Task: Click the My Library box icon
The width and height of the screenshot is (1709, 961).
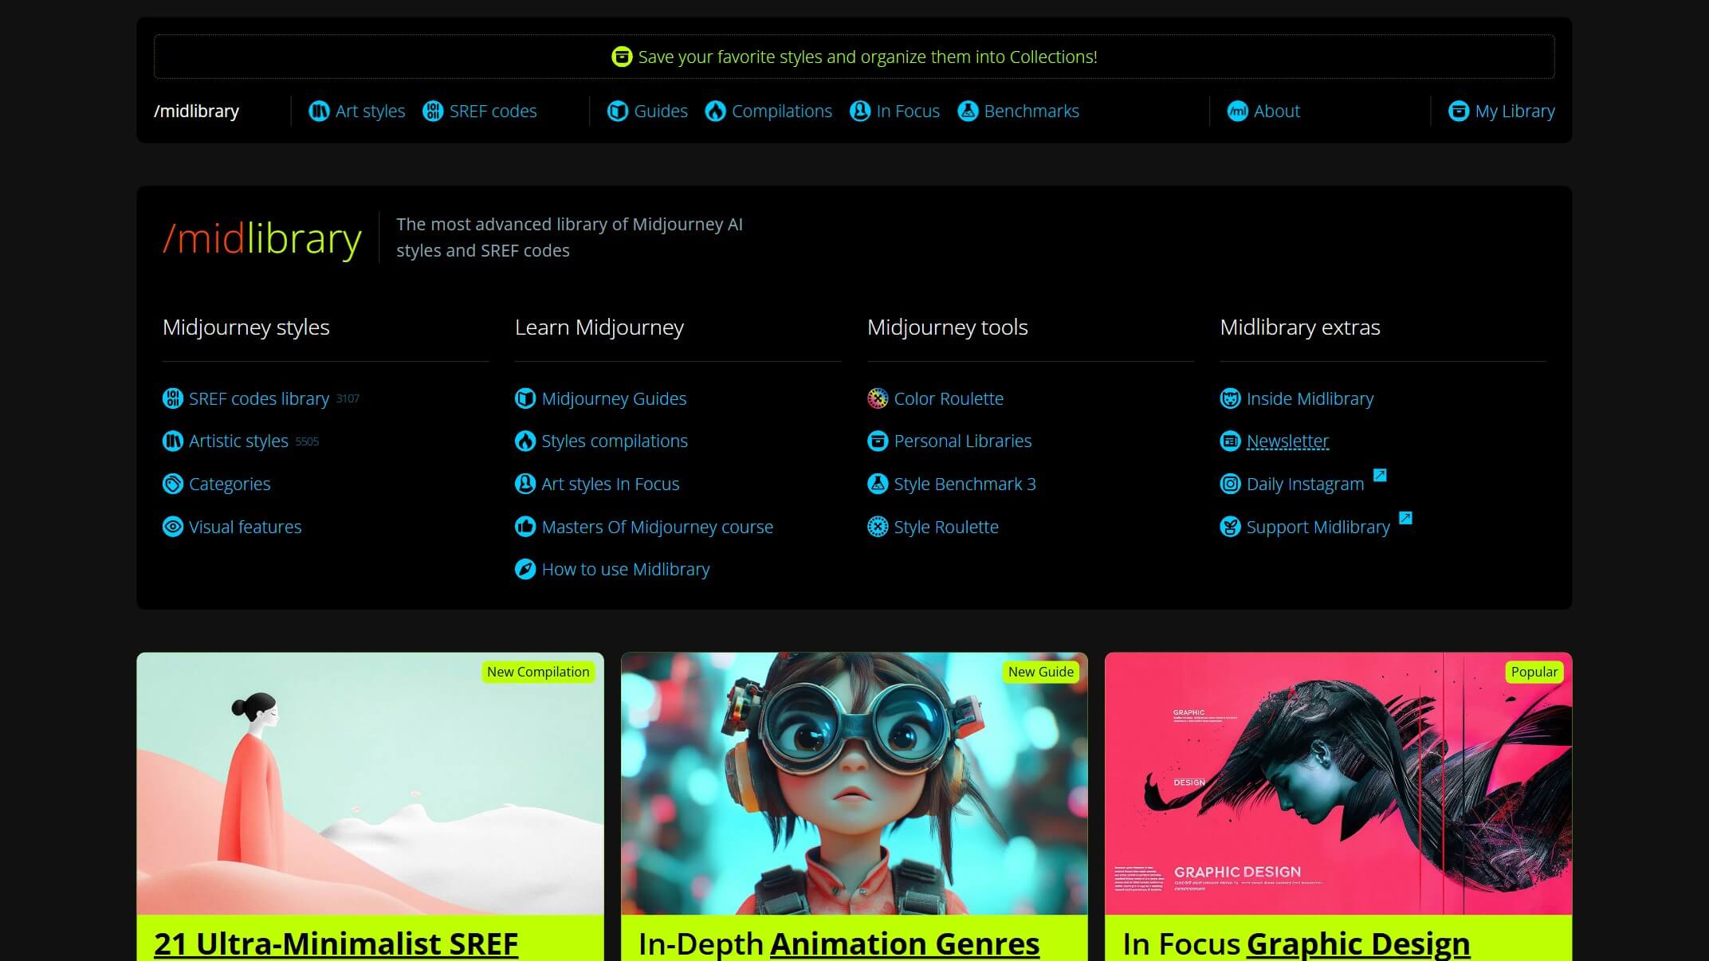Action: [1458, 112]
